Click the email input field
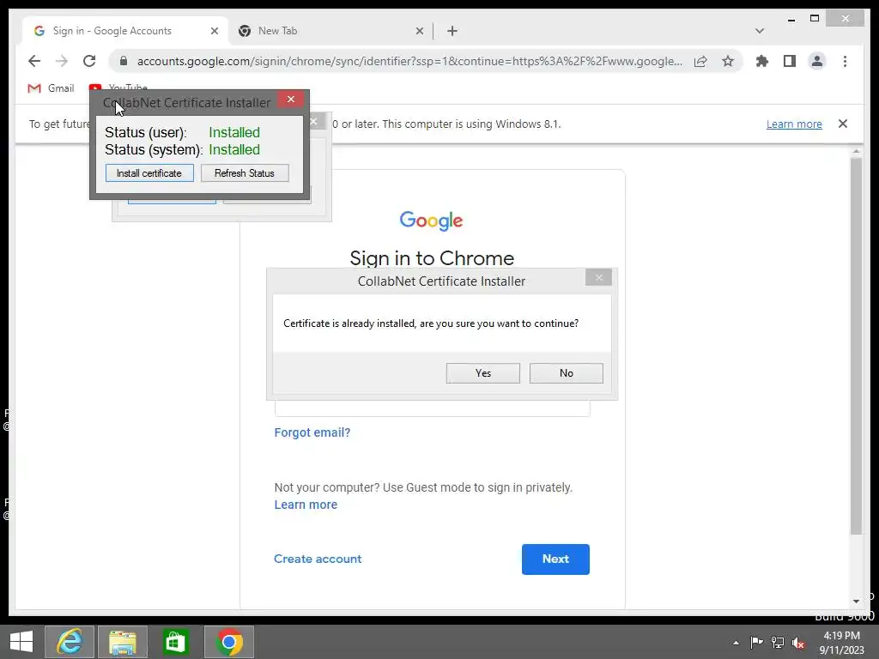Viewport: 879px width, 659px height. [433, 408]
